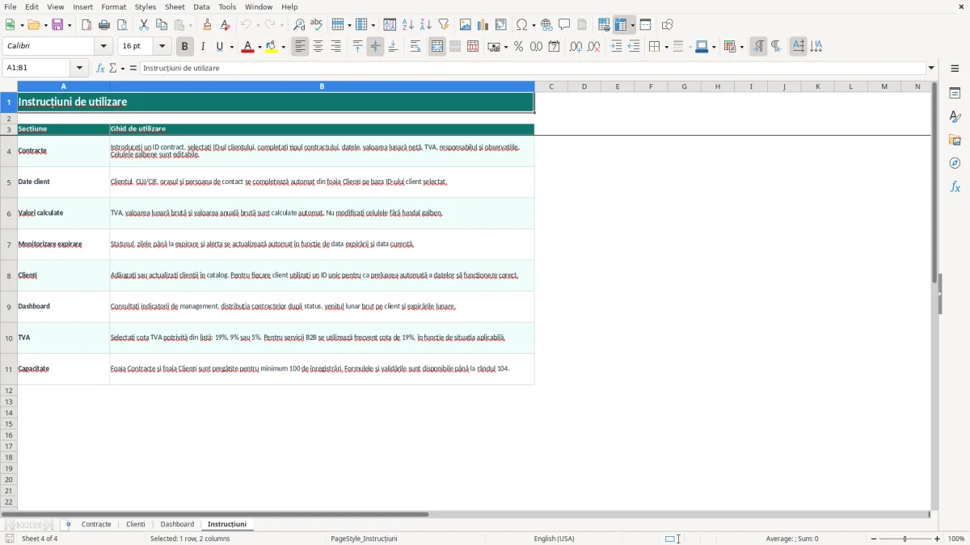Expand the formula bar input line
Viewport: 970px width, 545px height.
pyautogui.click(x=931, y=69)
